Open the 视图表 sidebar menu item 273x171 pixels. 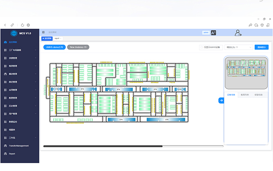point(20,130)
